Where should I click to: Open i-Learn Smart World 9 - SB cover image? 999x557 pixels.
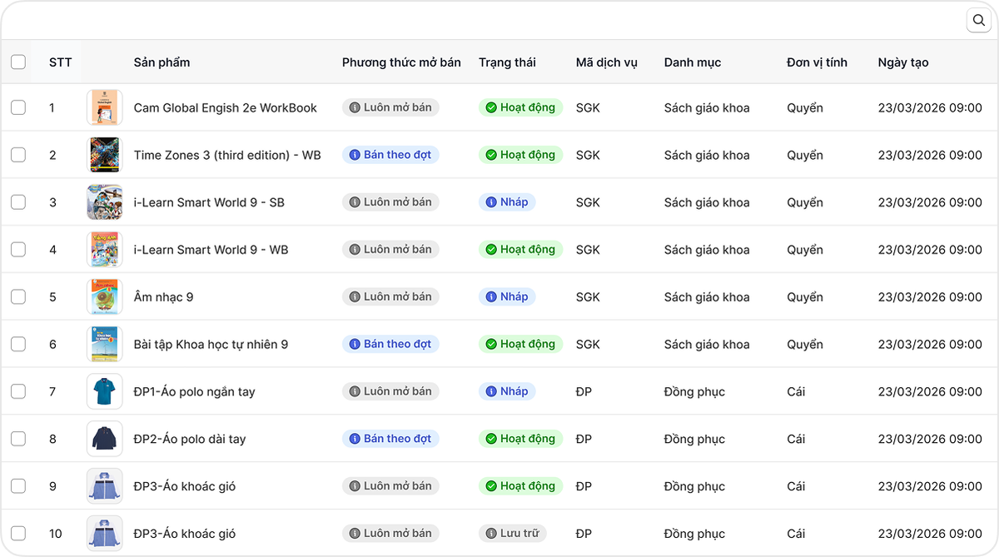(105, 202)
